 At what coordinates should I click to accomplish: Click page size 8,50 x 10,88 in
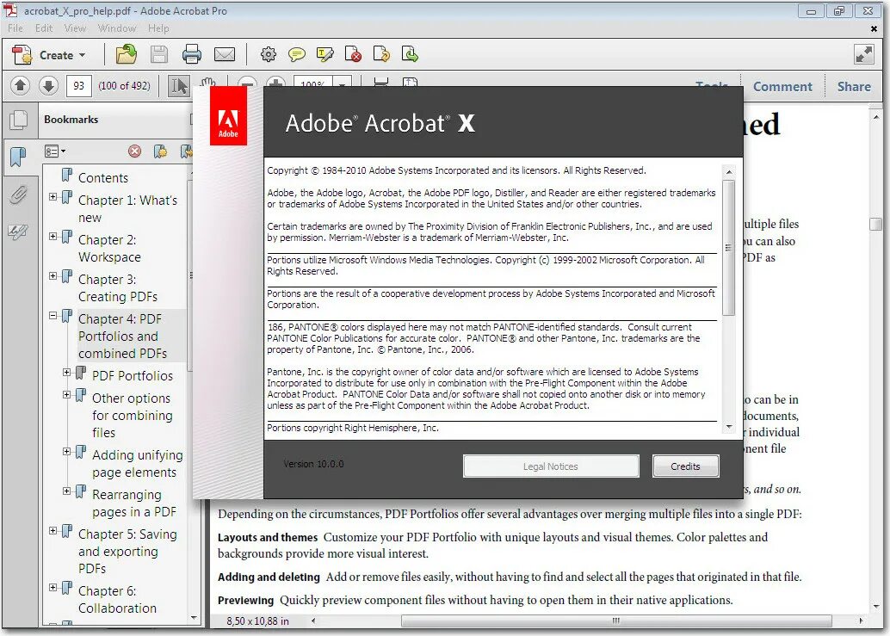click(x=257, y=621)
